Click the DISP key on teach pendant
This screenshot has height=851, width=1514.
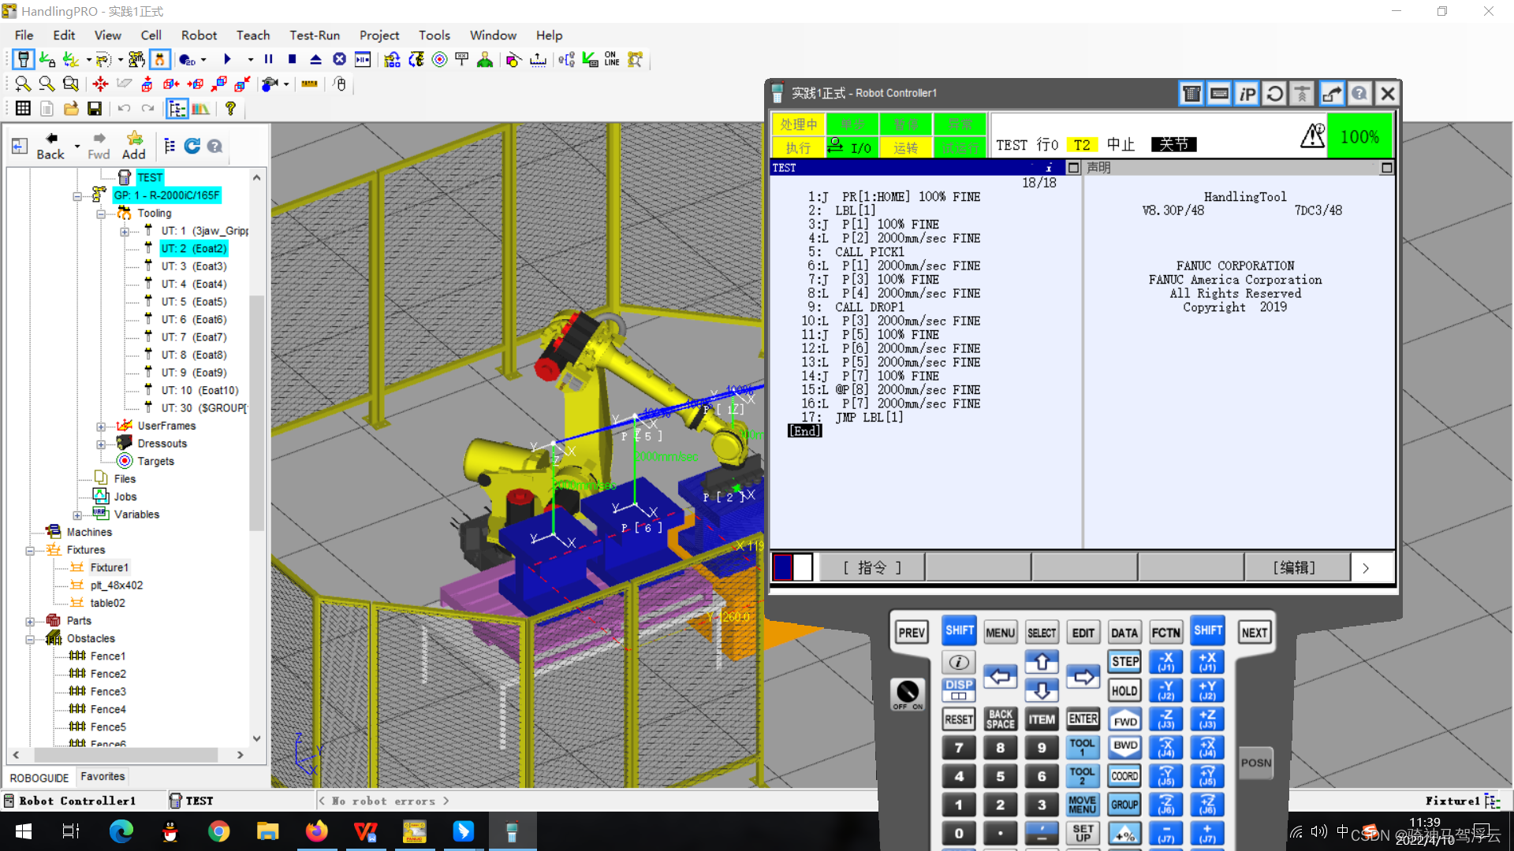point(958,689)
